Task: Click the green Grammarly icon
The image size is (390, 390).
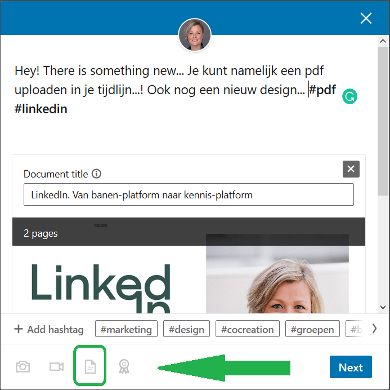Action: coord(349,96)
